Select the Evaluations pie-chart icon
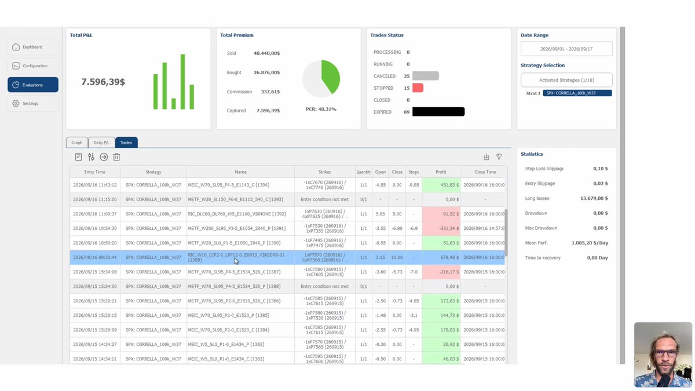Viewport: 695px width, 391px height. (16, 85)
